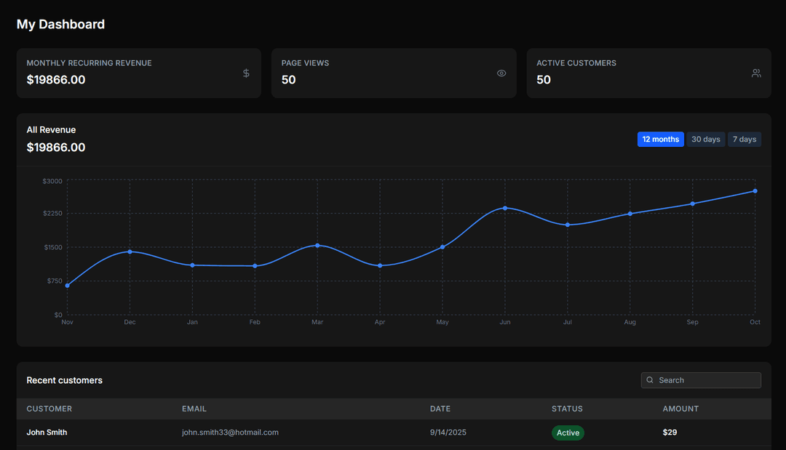Click the Jun peak data point
Image resolution: width=786 pixels, height=450 pixels.
505,209
